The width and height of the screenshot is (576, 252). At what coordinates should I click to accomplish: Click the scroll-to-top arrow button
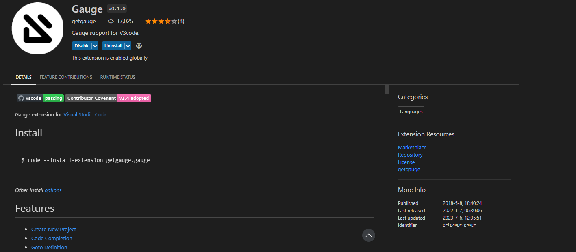[368, 235]
